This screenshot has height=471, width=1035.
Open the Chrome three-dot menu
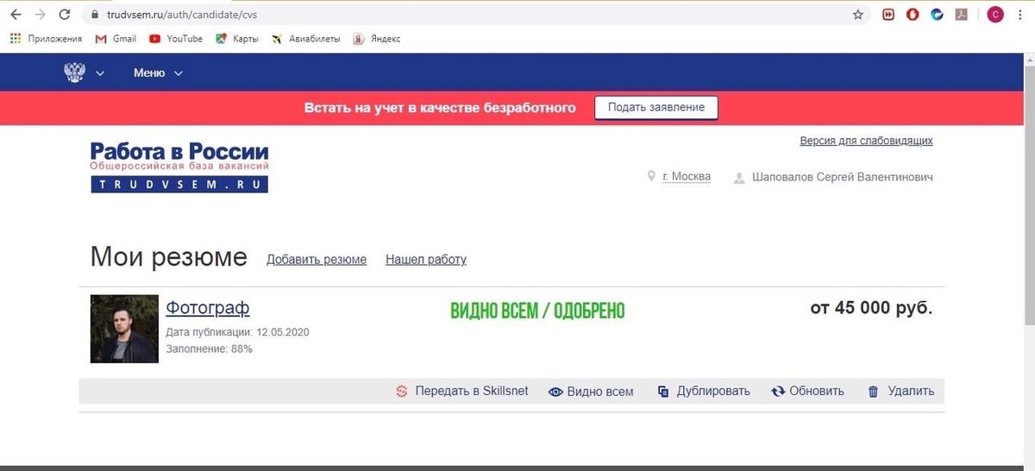click(1020, 15)
